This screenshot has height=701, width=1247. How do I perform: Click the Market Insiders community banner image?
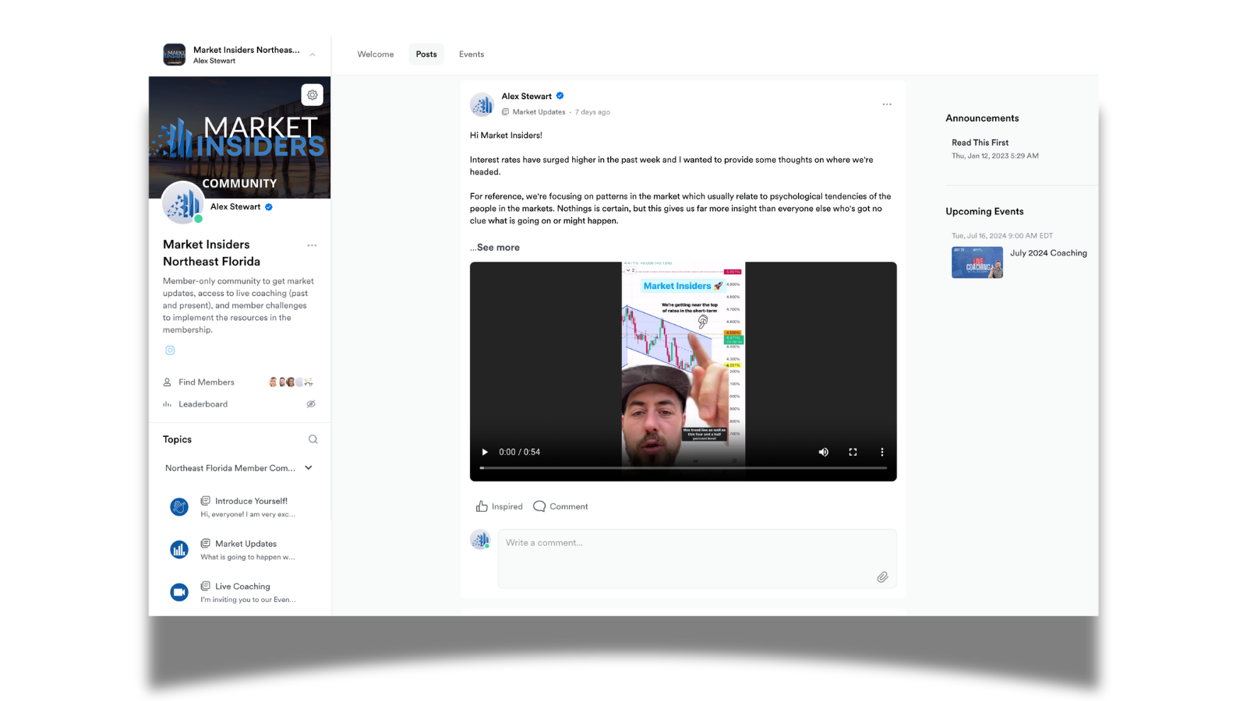click(239, 137)
